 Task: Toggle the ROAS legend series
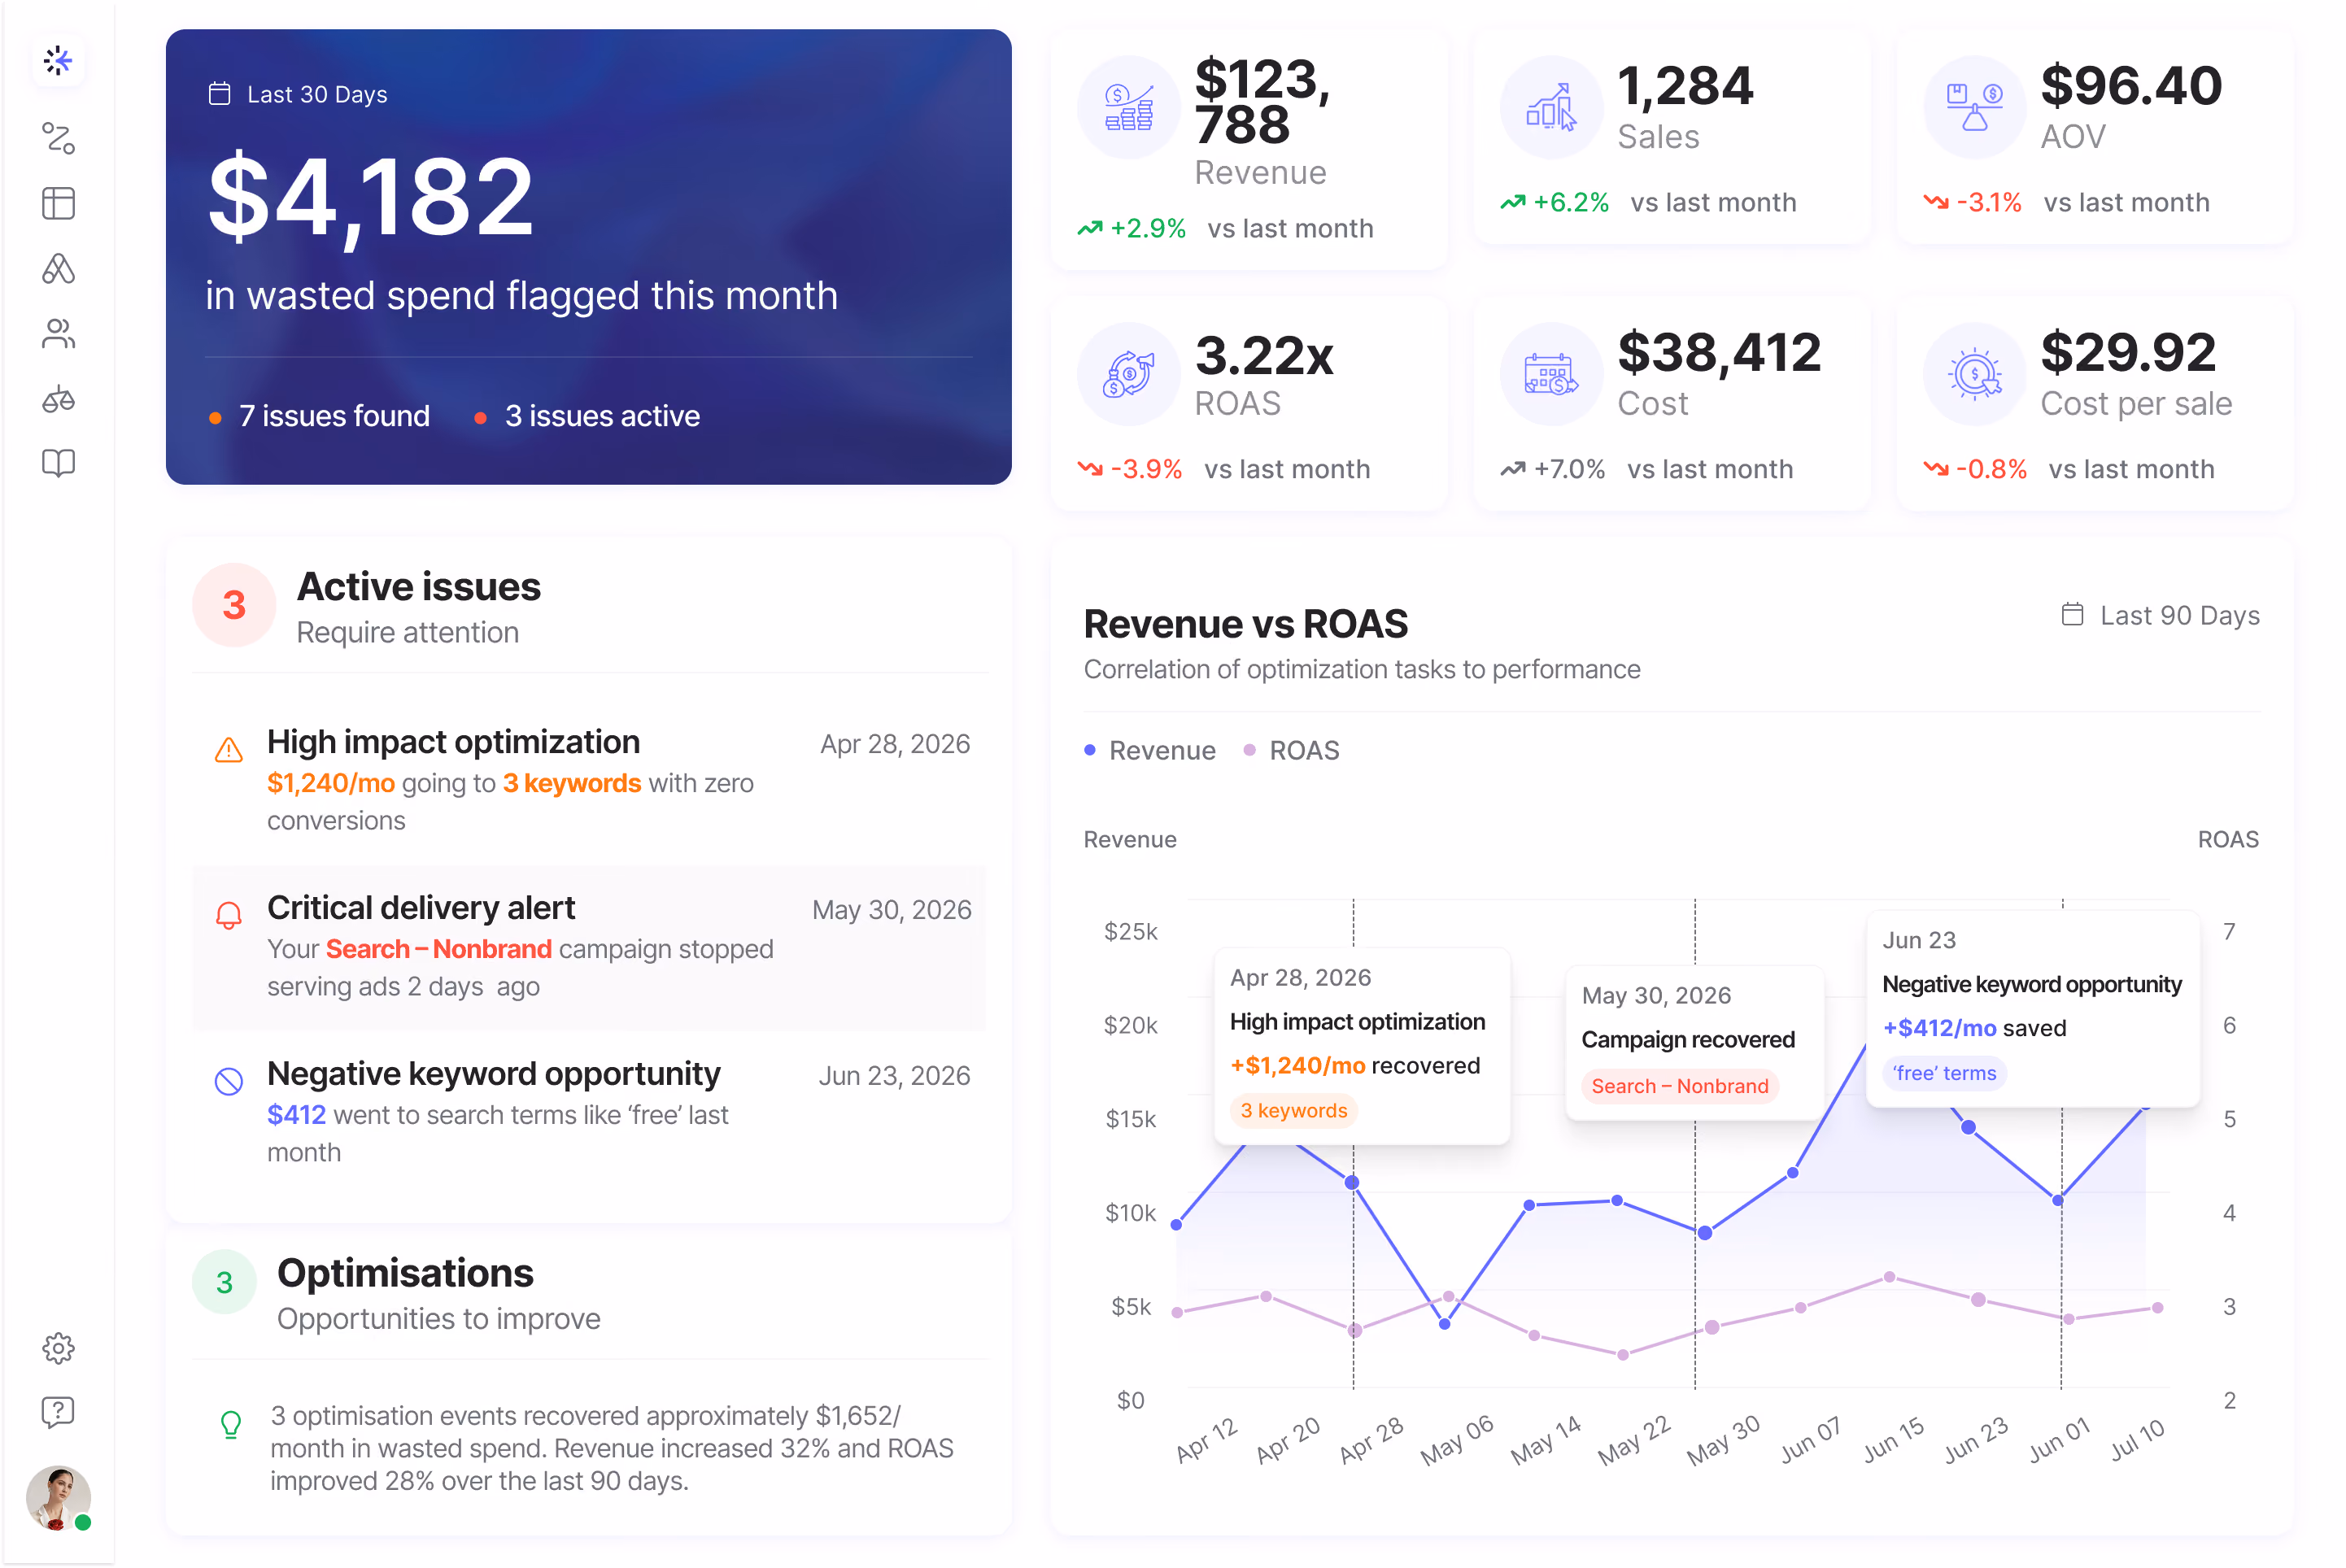1291,750
